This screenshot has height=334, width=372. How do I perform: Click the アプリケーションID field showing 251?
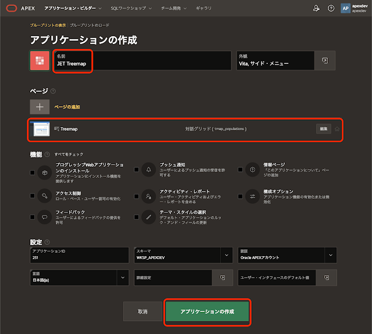pos(79,255)
